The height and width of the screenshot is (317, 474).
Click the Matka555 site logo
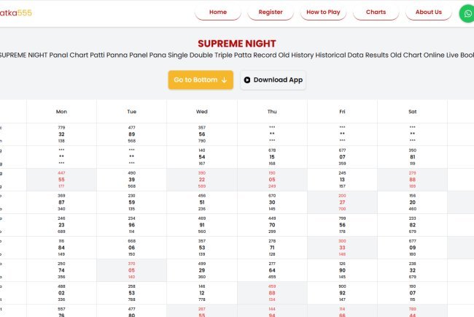tap(16, 12)
